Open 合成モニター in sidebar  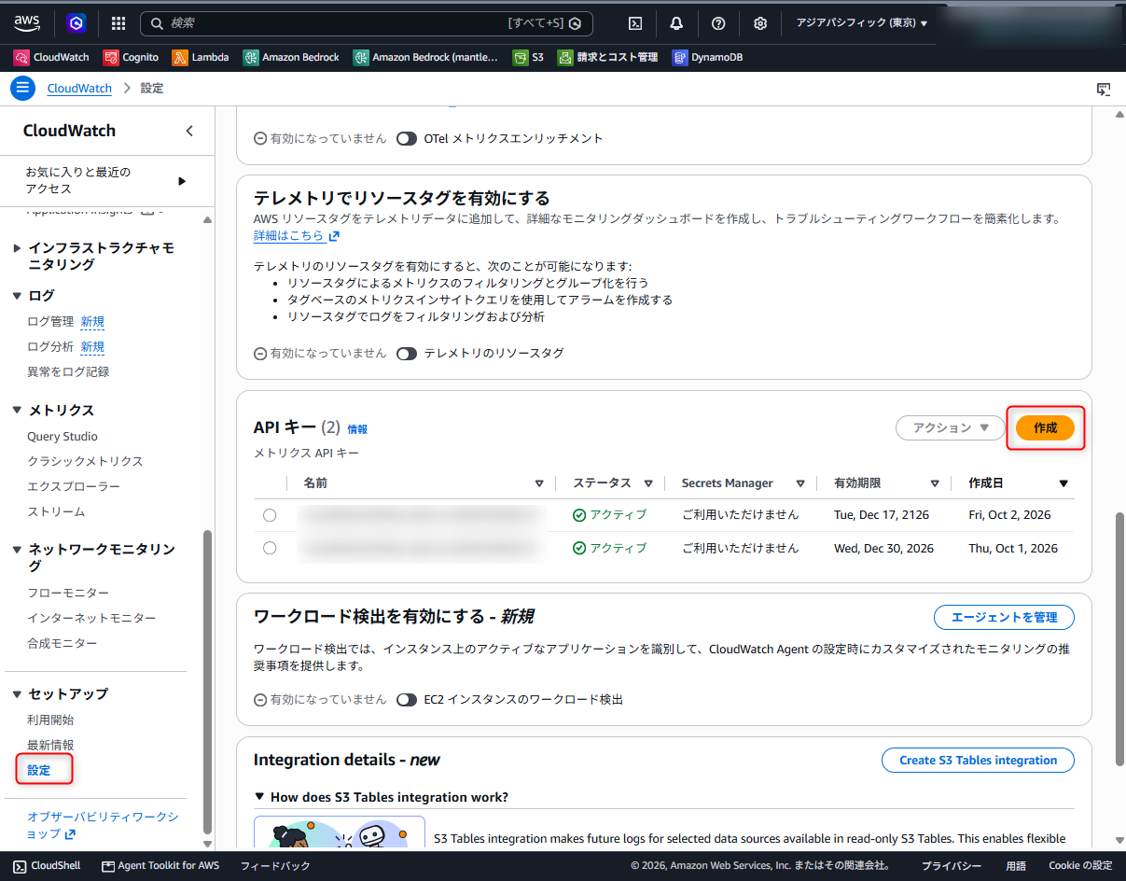pos(62,643)
